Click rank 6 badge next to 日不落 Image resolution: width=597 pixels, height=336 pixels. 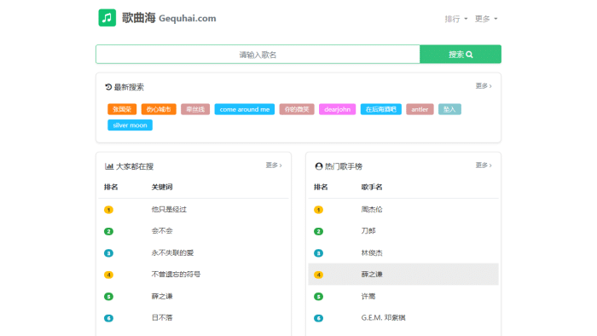pos(108,318)
